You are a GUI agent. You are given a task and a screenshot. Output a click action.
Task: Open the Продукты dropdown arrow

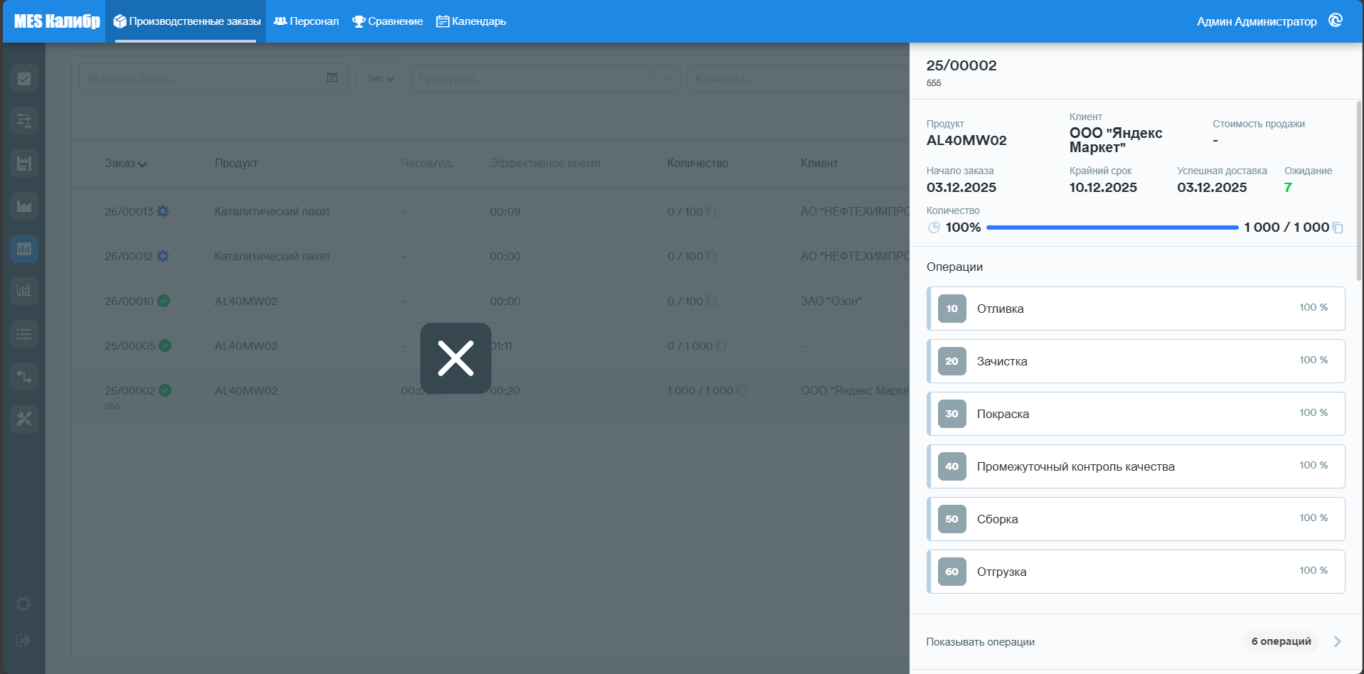[667, 79]
